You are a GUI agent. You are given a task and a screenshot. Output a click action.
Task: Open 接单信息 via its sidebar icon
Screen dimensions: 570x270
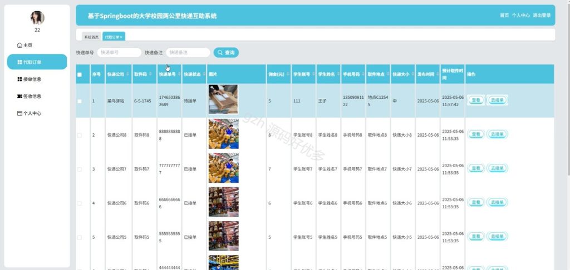click(19, 79)
